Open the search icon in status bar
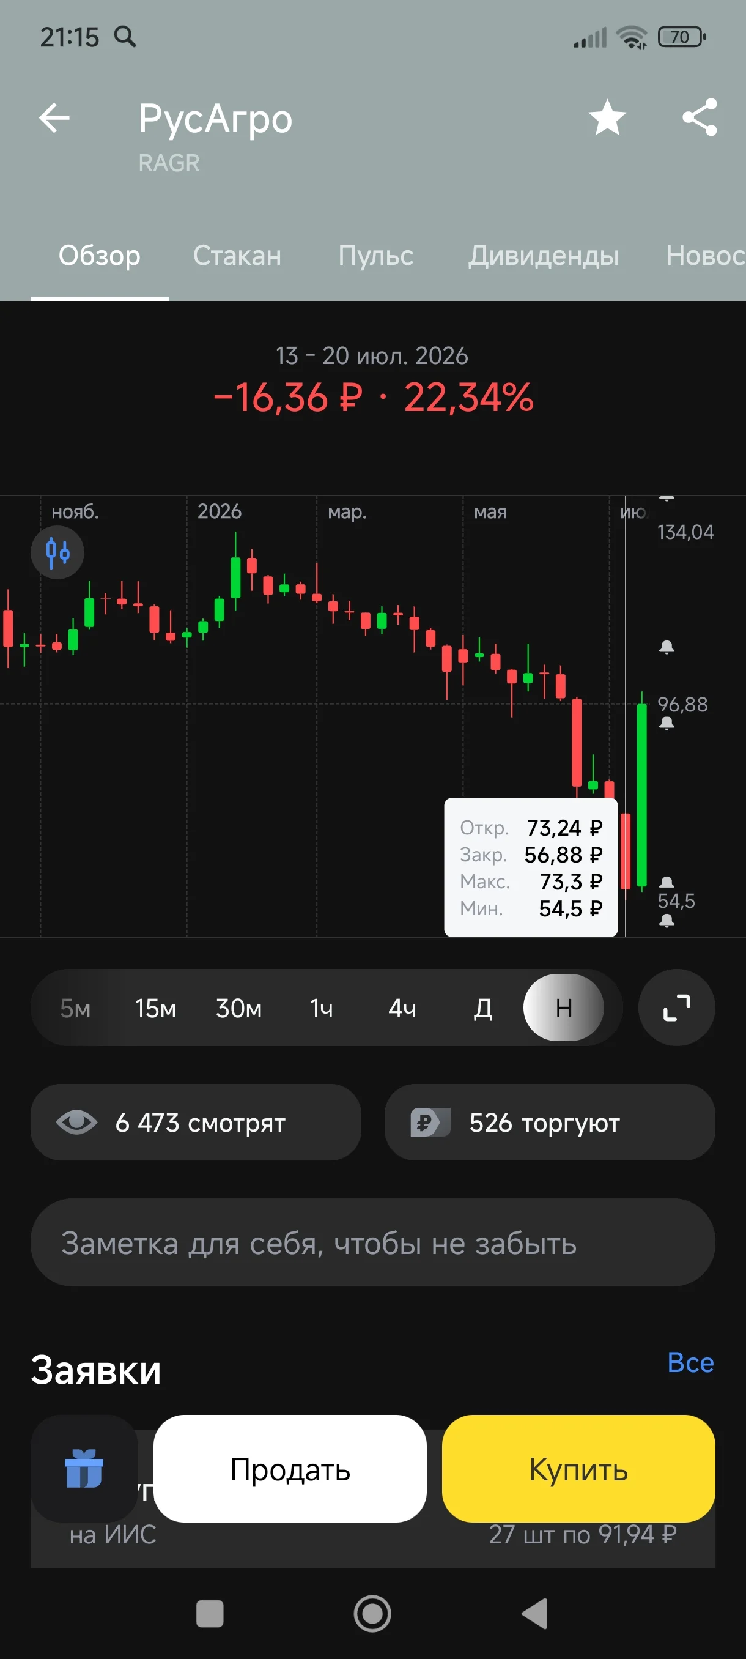The width and height of the screenshot is (746, 1659). (x=125, y=37)
